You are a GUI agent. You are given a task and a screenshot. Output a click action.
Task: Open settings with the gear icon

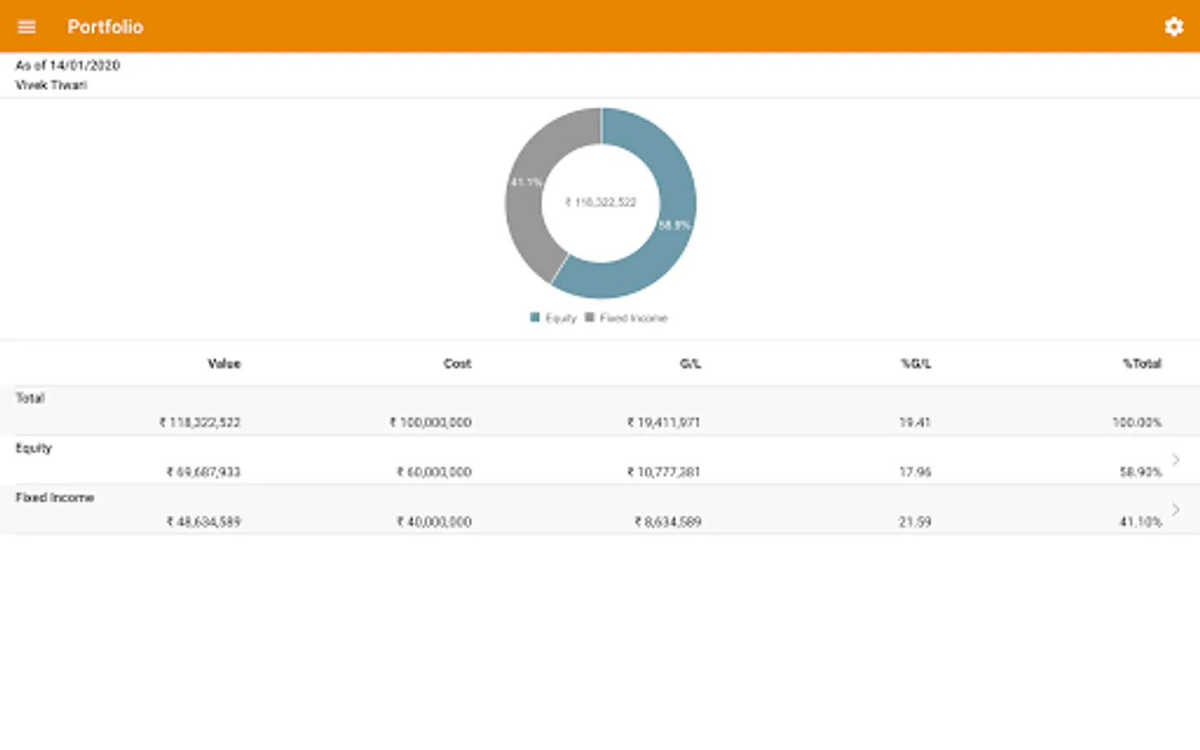tap(1173, 27)
